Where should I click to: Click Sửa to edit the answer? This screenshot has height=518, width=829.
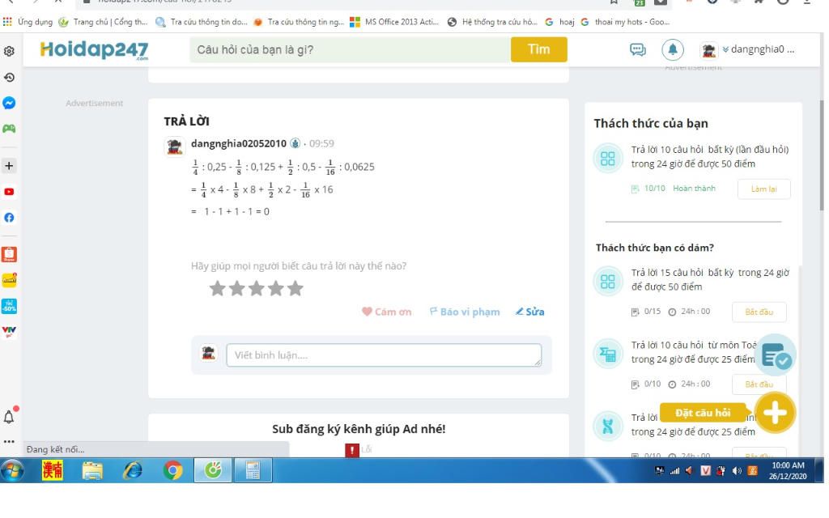pyautogui.click(x=529, y=312)
